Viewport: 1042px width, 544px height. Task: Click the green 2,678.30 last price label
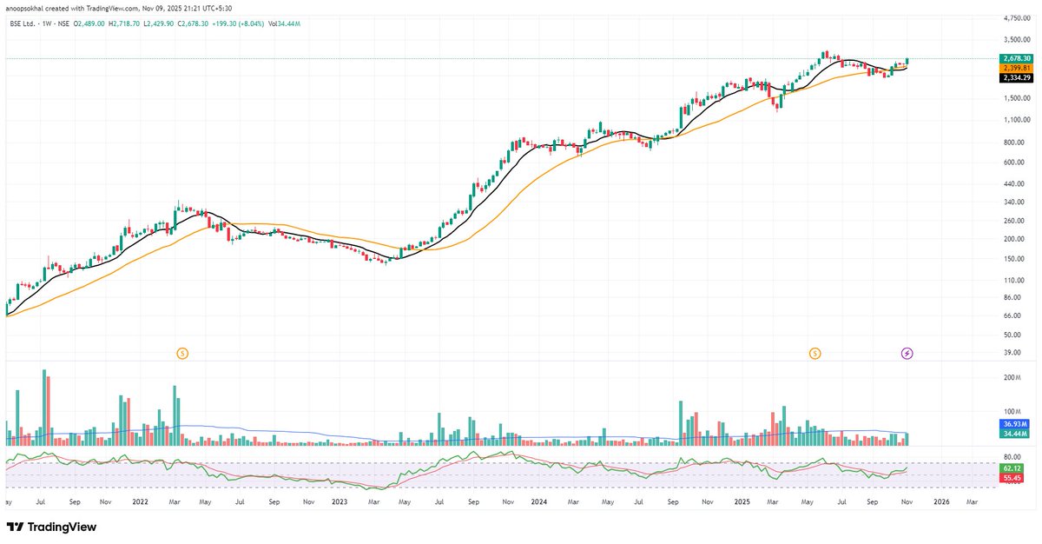1016,58
